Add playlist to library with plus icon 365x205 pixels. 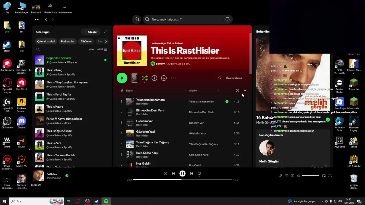point(154,78)
